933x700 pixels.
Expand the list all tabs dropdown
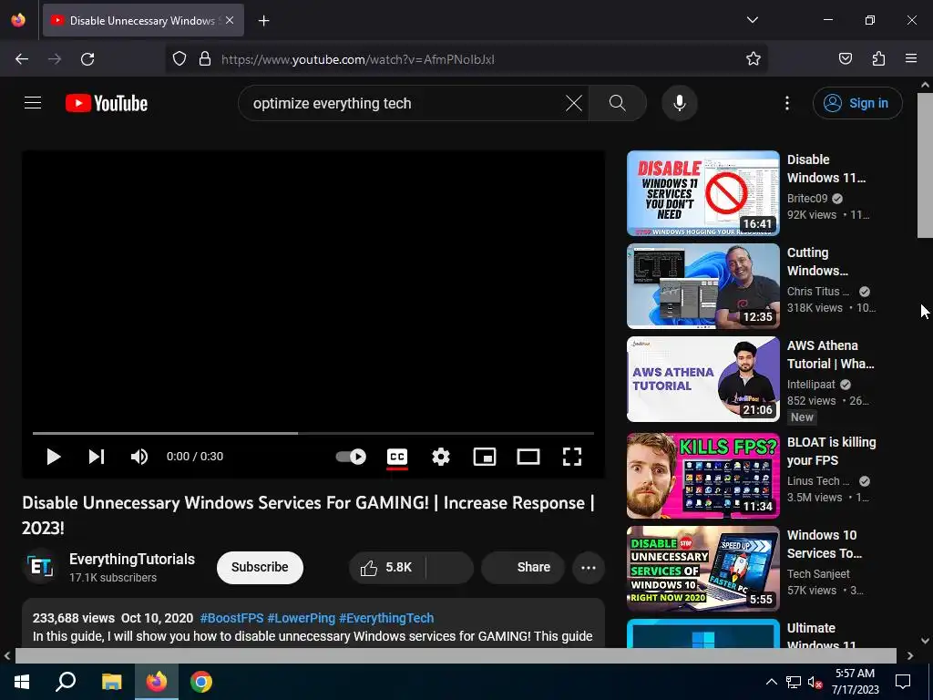coord(752,20)
